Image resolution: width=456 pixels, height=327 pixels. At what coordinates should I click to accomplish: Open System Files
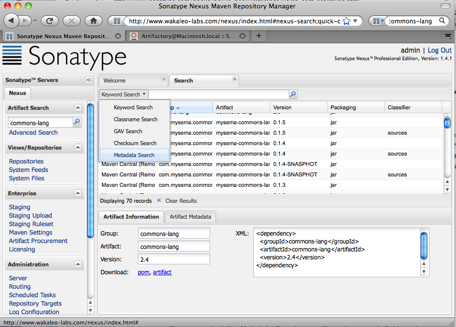(26, 178)
